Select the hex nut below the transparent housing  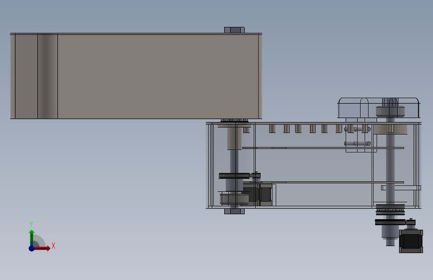coord(234,211)
